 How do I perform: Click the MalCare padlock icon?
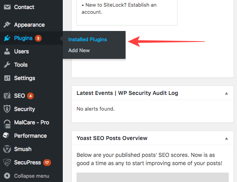click(x=7, y=123)
